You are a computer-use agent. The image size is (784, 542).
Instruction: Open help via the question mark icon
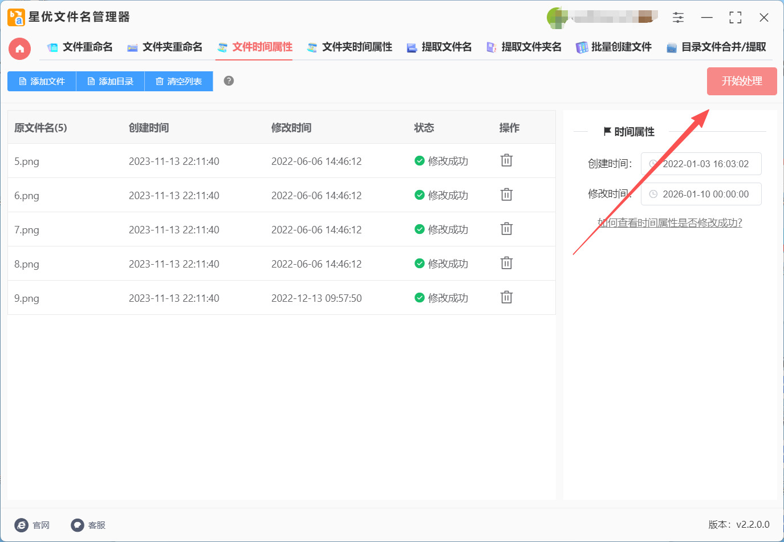click(x=229, y=81)
